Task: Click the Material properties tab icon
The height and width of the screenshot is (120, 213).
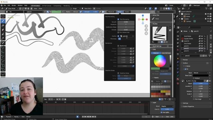Action: 178,79
